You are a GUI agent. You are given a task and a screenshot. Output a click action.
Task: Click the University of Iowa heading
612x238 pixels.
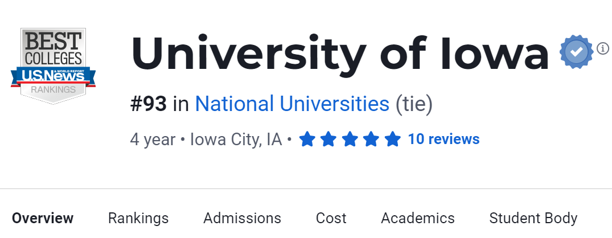[x=339, y=53]
